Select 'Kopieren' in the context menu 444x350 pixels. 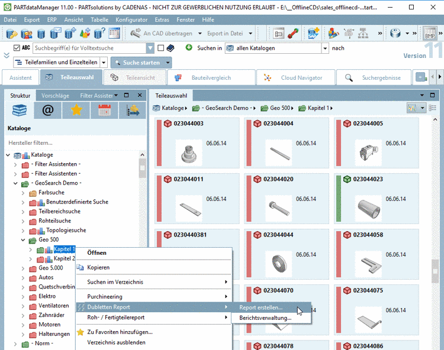pyautogui.click(x=154, y=267)
